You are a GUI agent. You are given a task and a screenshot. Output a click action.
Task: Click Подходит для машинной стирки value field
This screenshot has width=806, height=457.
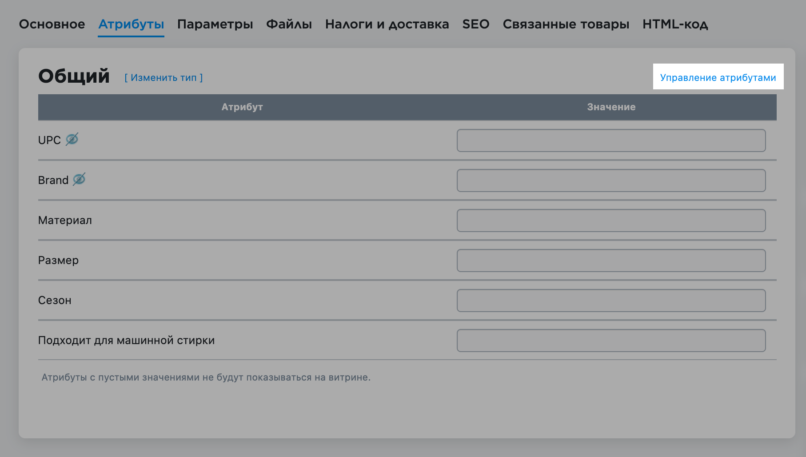(x=611, y=341)
